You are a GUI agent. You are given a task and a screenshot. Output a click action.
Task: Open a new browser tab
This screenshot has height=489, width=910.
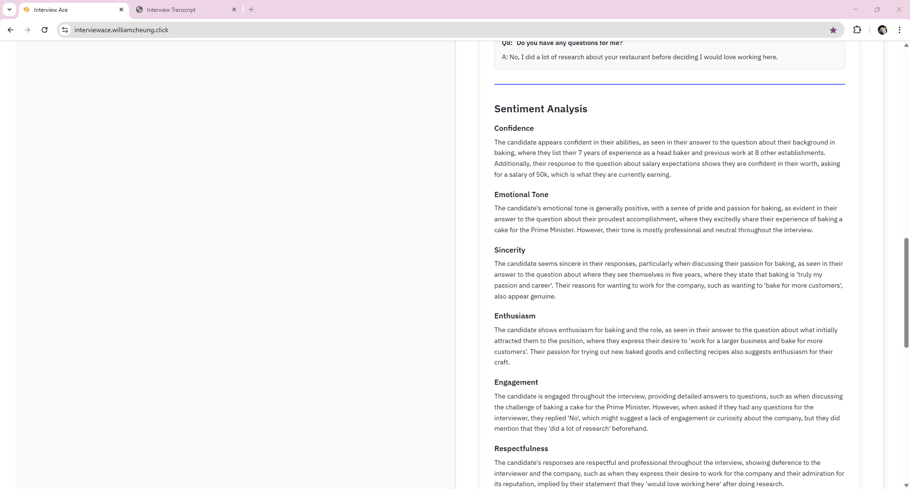click(251, 9)
